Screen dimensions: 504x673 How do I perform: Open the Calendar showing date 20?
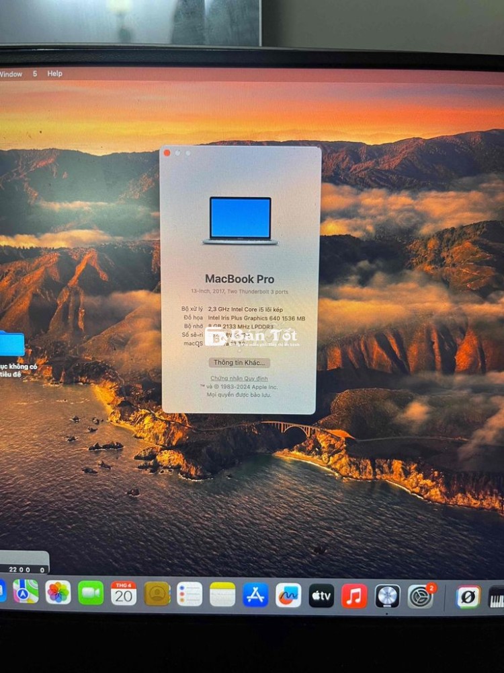124,593
